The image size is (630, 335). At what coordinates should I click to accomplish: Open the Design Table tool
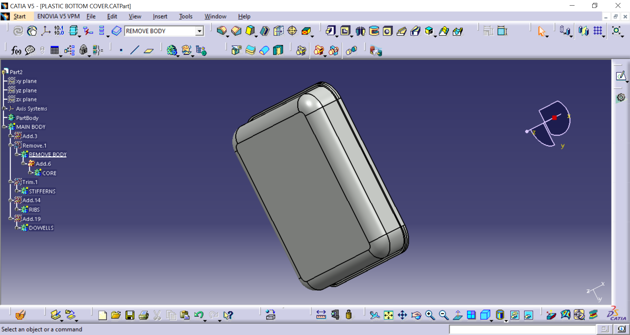point(54,50)
